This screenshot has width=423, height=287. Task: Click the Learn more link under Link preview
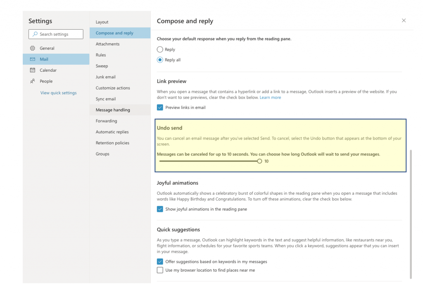tap(270, 97)
